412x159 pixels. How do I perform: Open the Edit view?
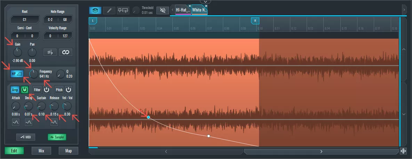pyautogui.click(x=14, y=151)
